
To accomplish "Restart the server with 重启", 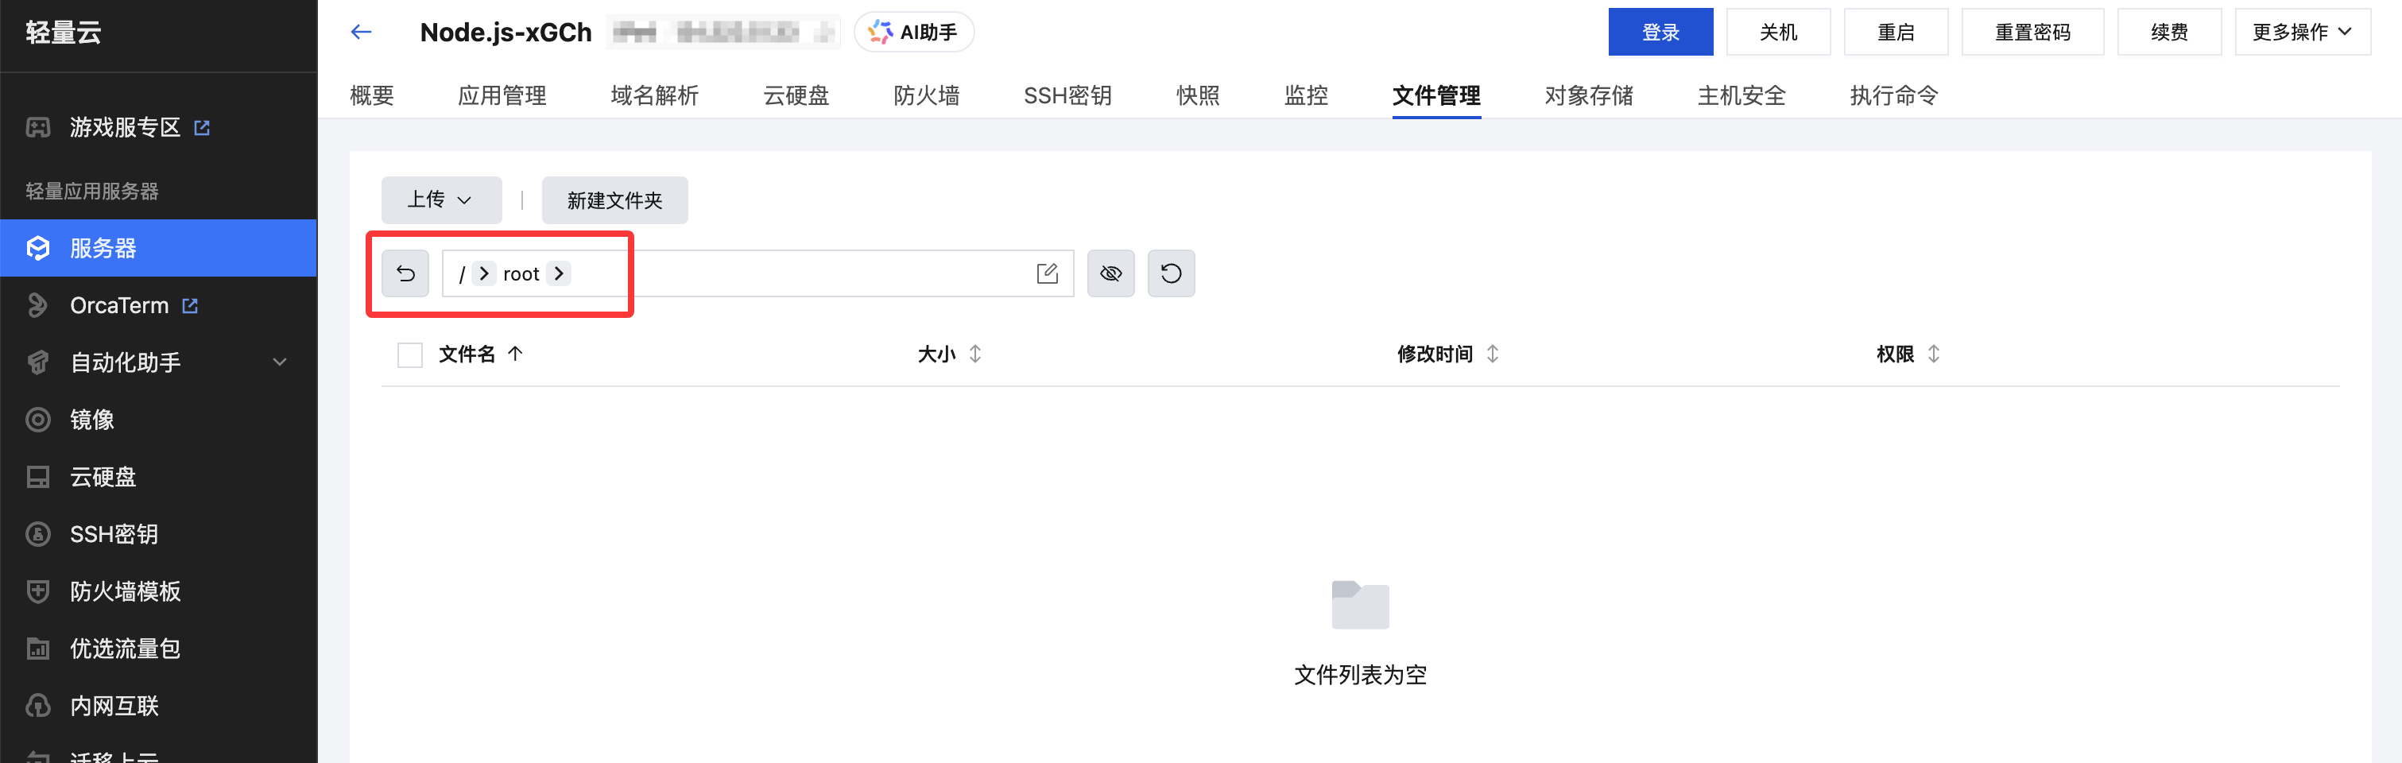I will click(x=1896, y=32).
